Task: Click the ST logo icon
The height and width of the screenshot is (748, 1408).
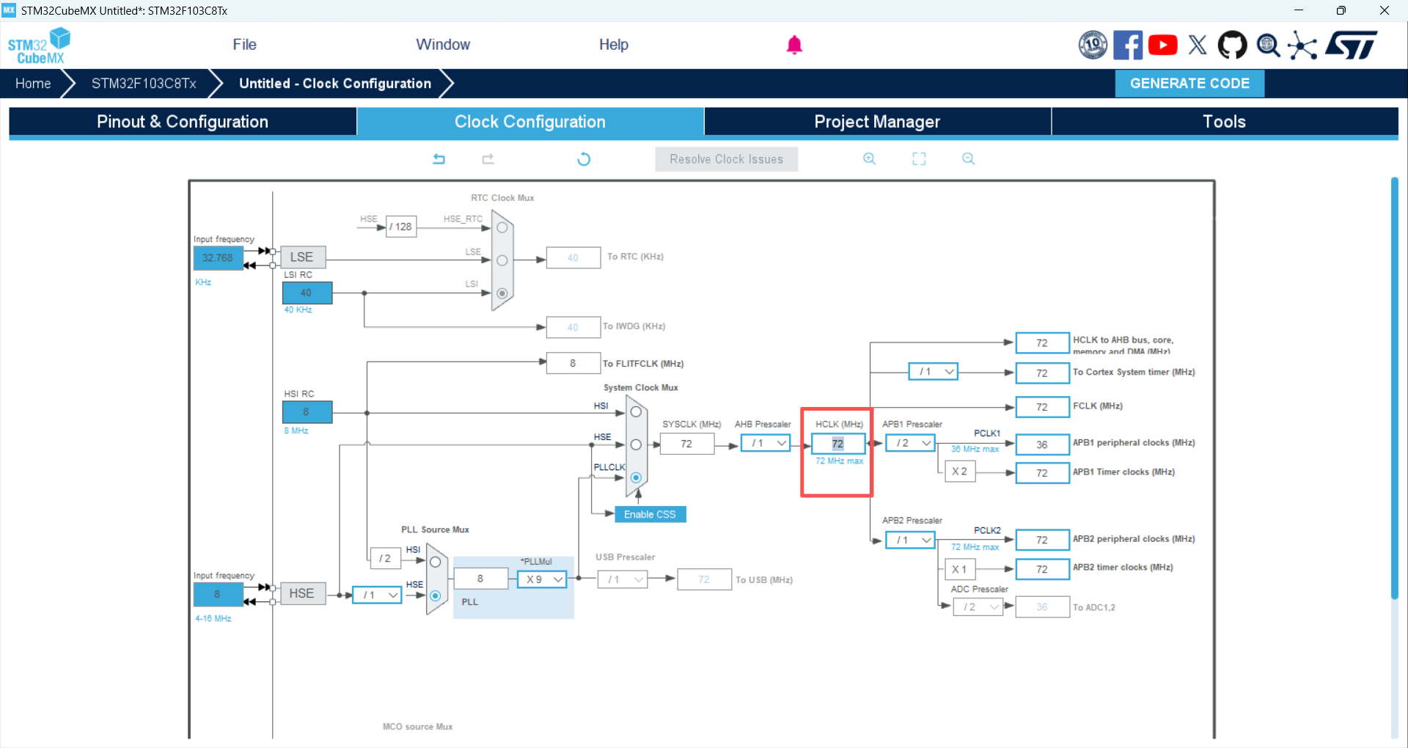Action: (1352, 45)
